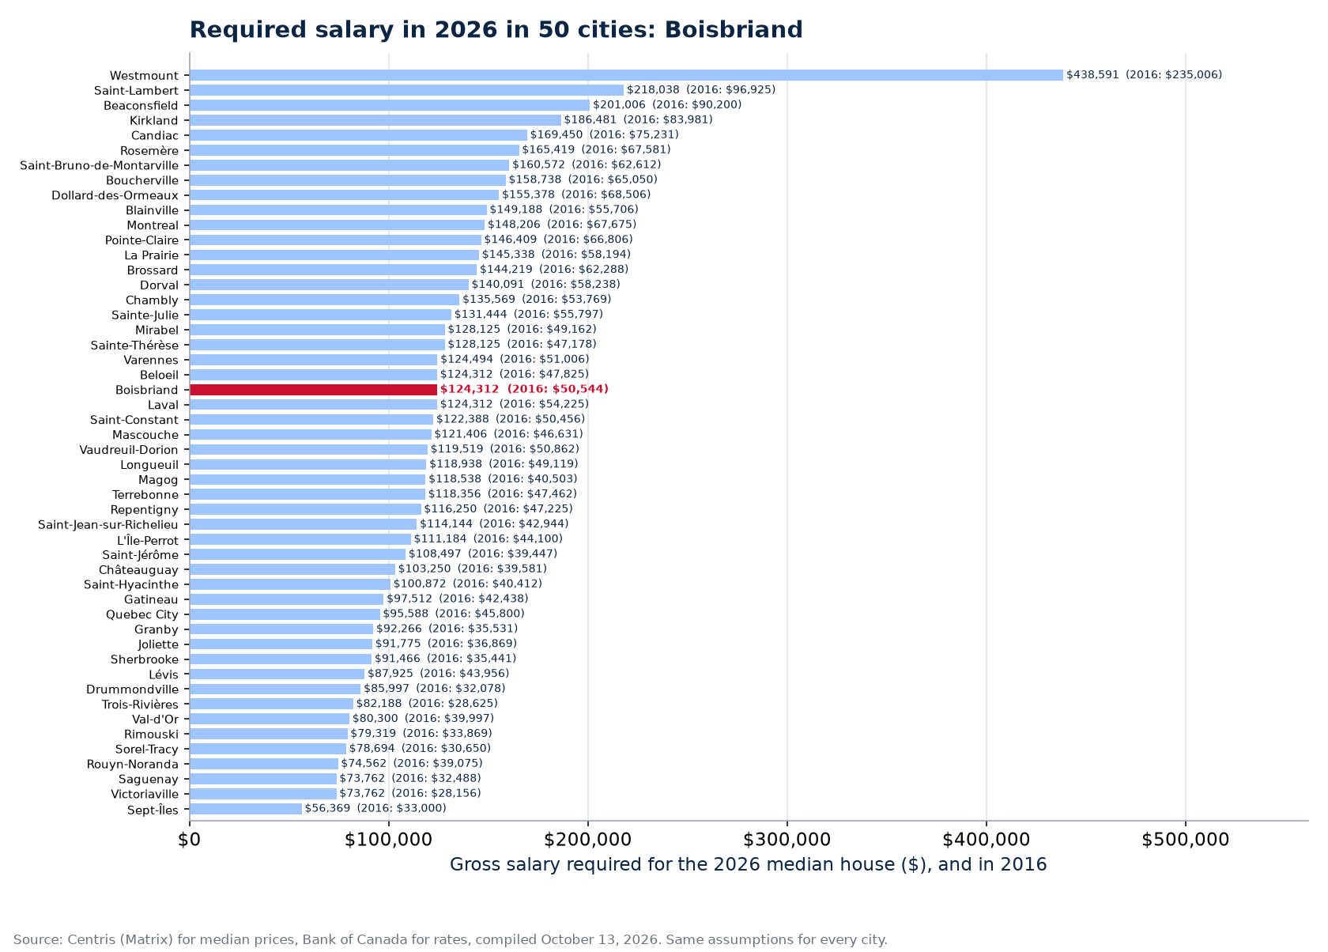Click the Brossard bar
1328x952 pixels.
[x=333, y=270]
